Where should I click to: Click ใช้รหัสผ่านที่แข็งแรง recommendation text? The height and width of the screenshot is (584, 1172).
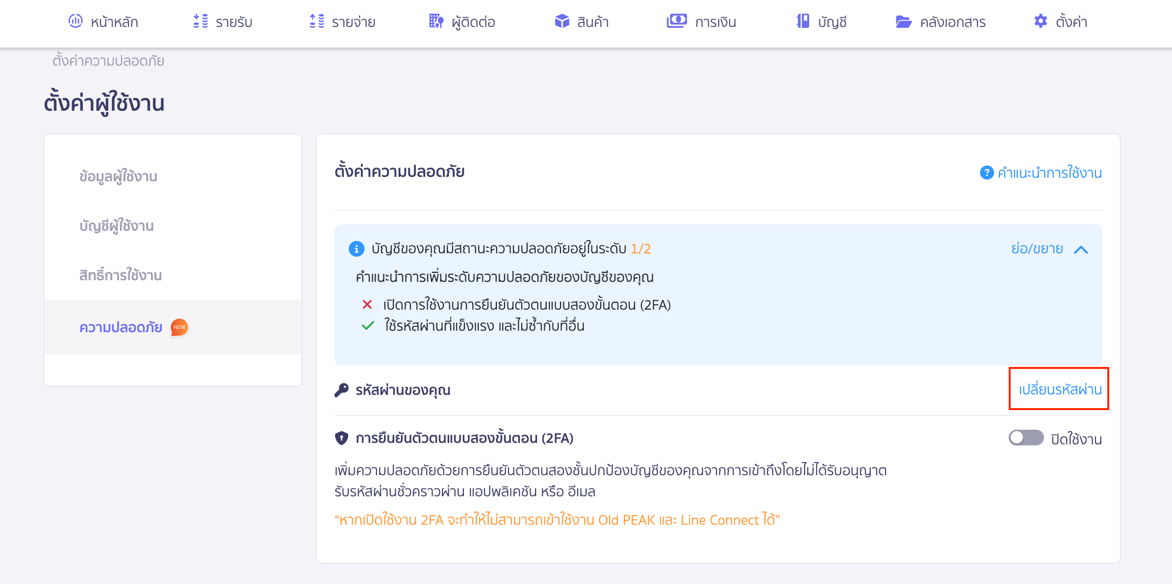click(484, 325)
